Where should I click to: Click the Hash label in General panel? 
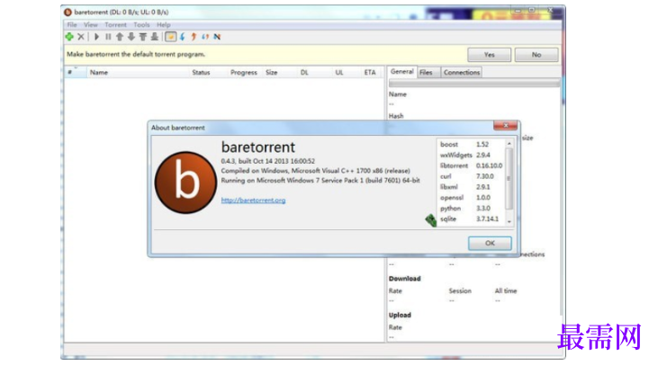[x=396, y=116]
